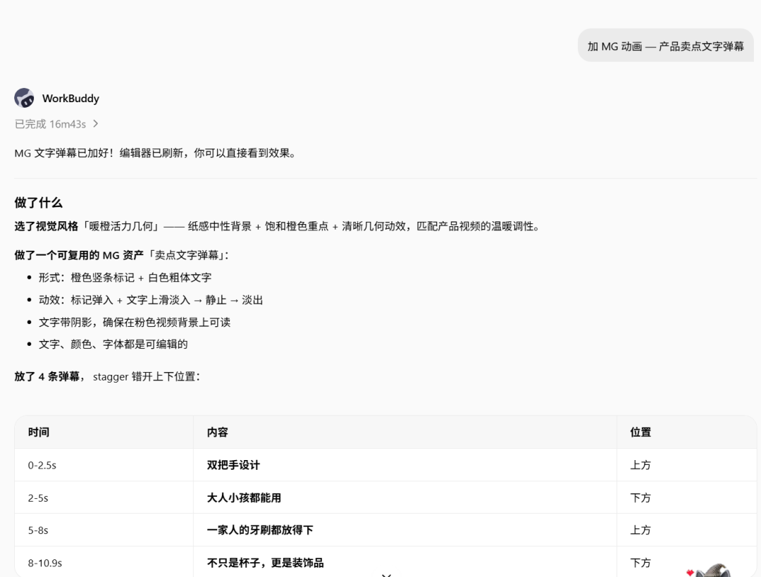Click the red heart beside the mascot

pyautogui.click(x=690, y=573)
